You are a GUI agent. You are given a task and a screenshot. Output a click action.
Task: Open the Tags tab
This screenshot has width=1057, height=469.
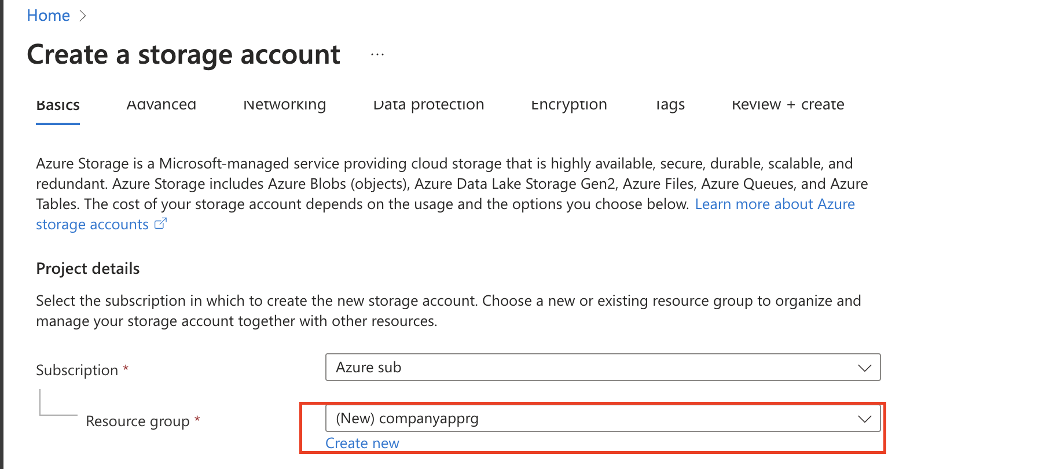pos(670,105)
